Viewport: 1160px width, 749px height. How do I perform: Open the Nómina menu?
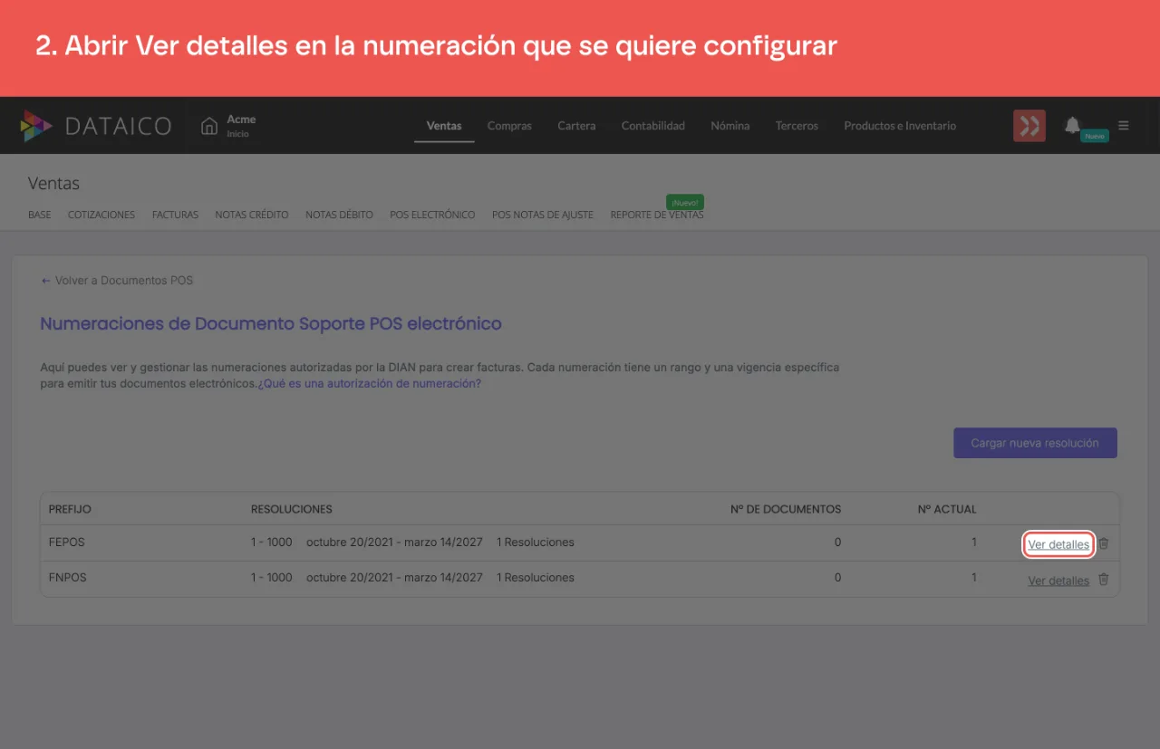(x=730, y=126)
